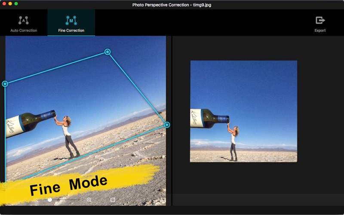Click the corrected preview image on the right
The height and width of the screenshot is (215, 344).
pos(243,111)
